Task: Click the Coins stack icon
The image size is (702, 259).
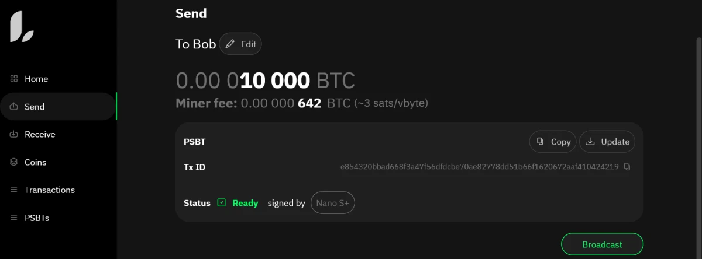Action: tap(14, 162)
